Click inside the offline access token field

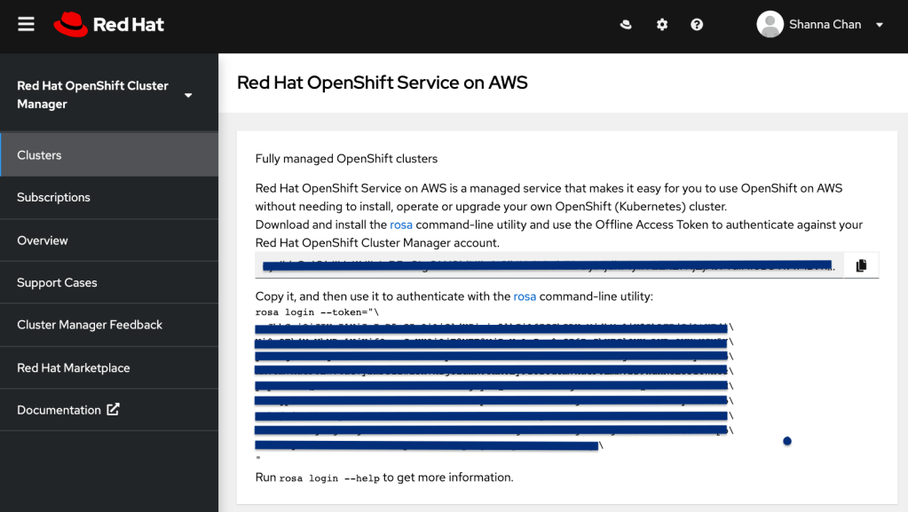point(546,265)
